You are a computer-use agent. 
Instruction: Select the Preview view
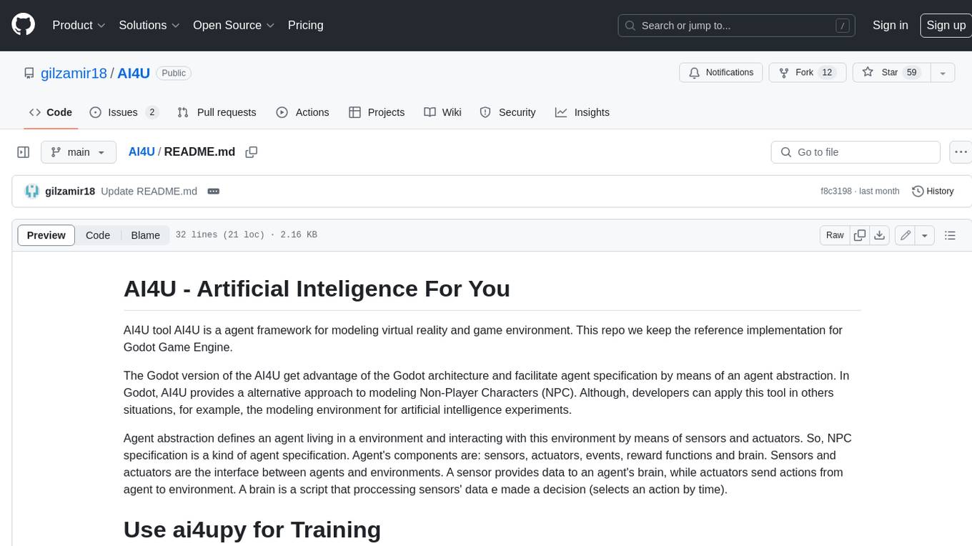click(46, 235)
